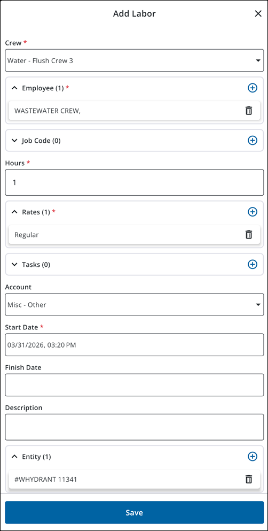Select the WASTEWATER CREW row text
This screenshot has width=268, height=531.
point(48,110)
